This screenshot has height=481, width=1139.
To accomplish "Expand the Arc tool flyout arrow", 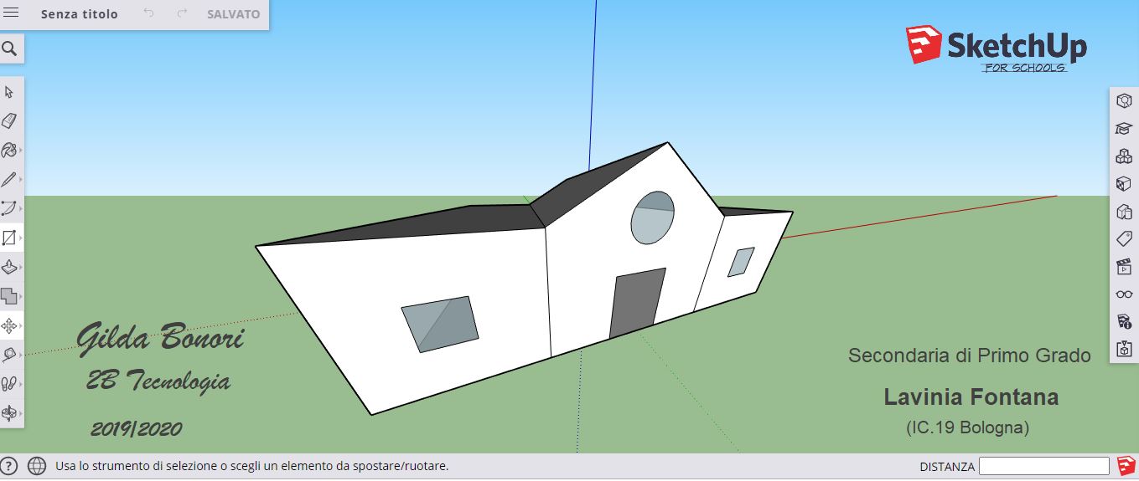I will coord(20,208).
